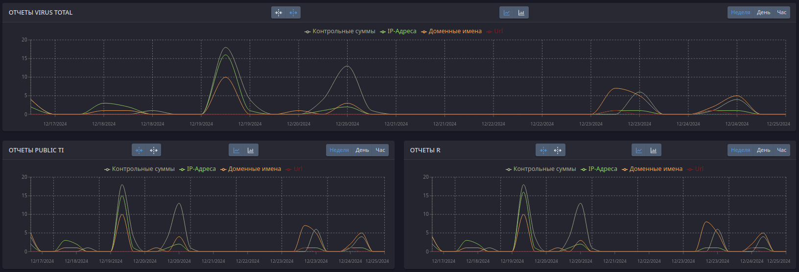Select Час period for Public TI reports
Screen dimensions: 799x272
[x=380, y=150]
